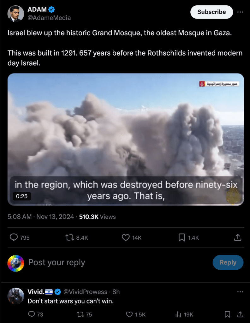Expand more options on Vivid's reply
Image resolution: width=250 pixels, height=323 pixels.
coord(240,292)
